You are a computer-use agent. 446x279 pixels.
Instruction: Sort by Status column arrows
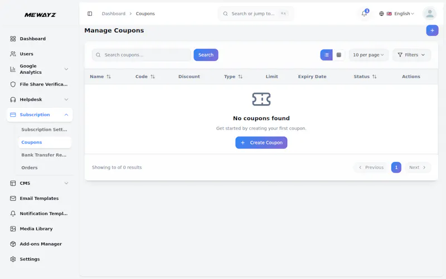point(374,76)
